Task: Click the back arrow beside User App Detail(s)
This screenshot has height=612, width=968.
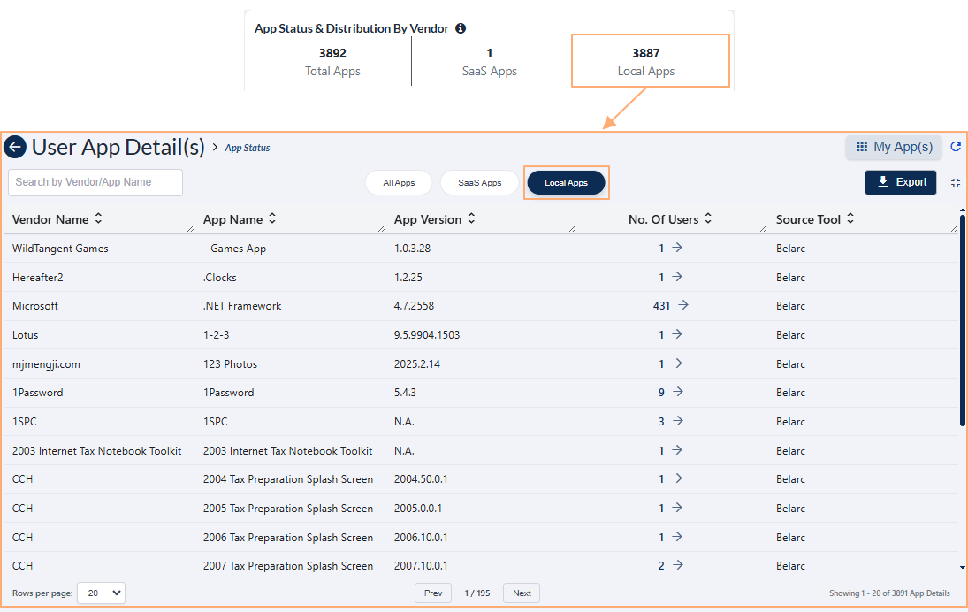Action: tap(15, 147)
